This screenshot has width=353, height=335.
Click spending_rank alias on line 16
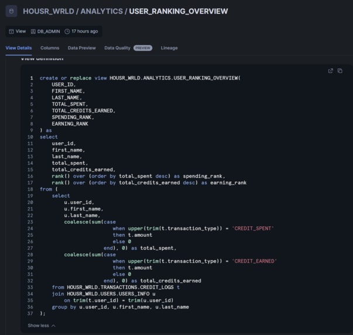tap(203, 176)
